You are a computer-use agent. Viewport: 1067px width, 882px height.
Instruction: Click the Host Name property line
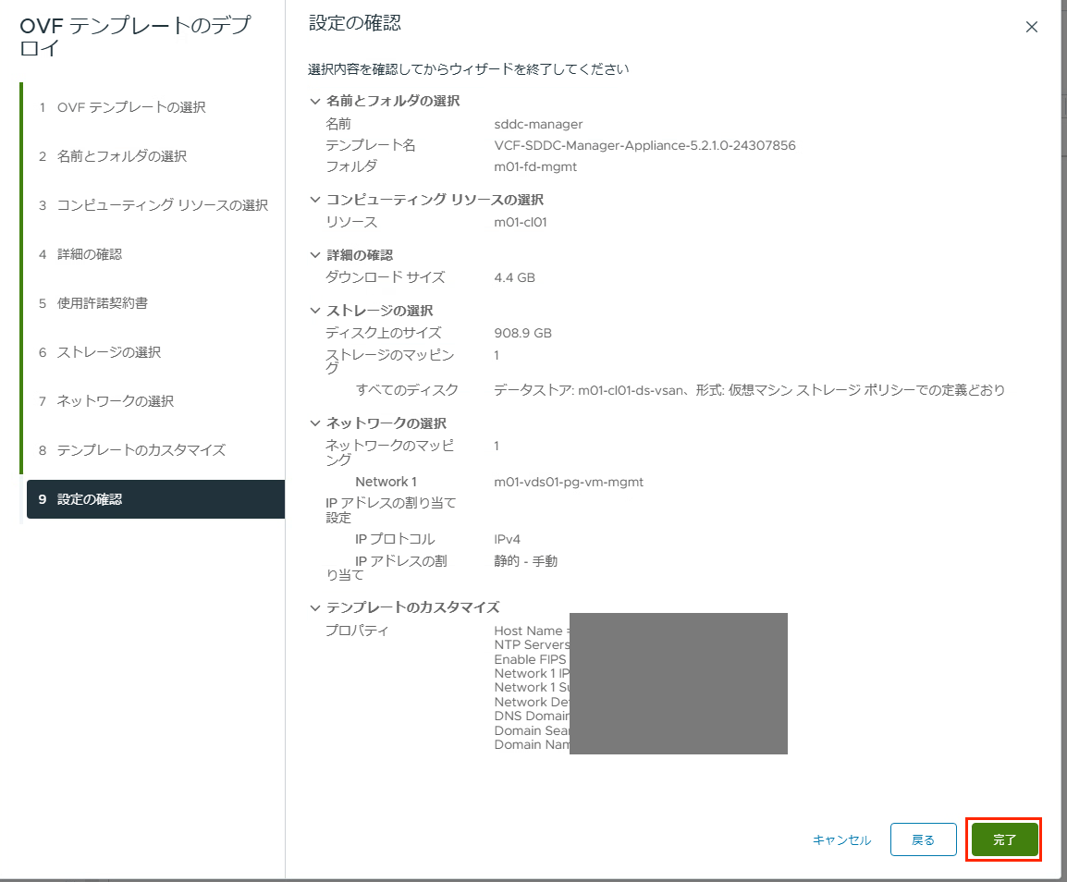click(532, 631)
